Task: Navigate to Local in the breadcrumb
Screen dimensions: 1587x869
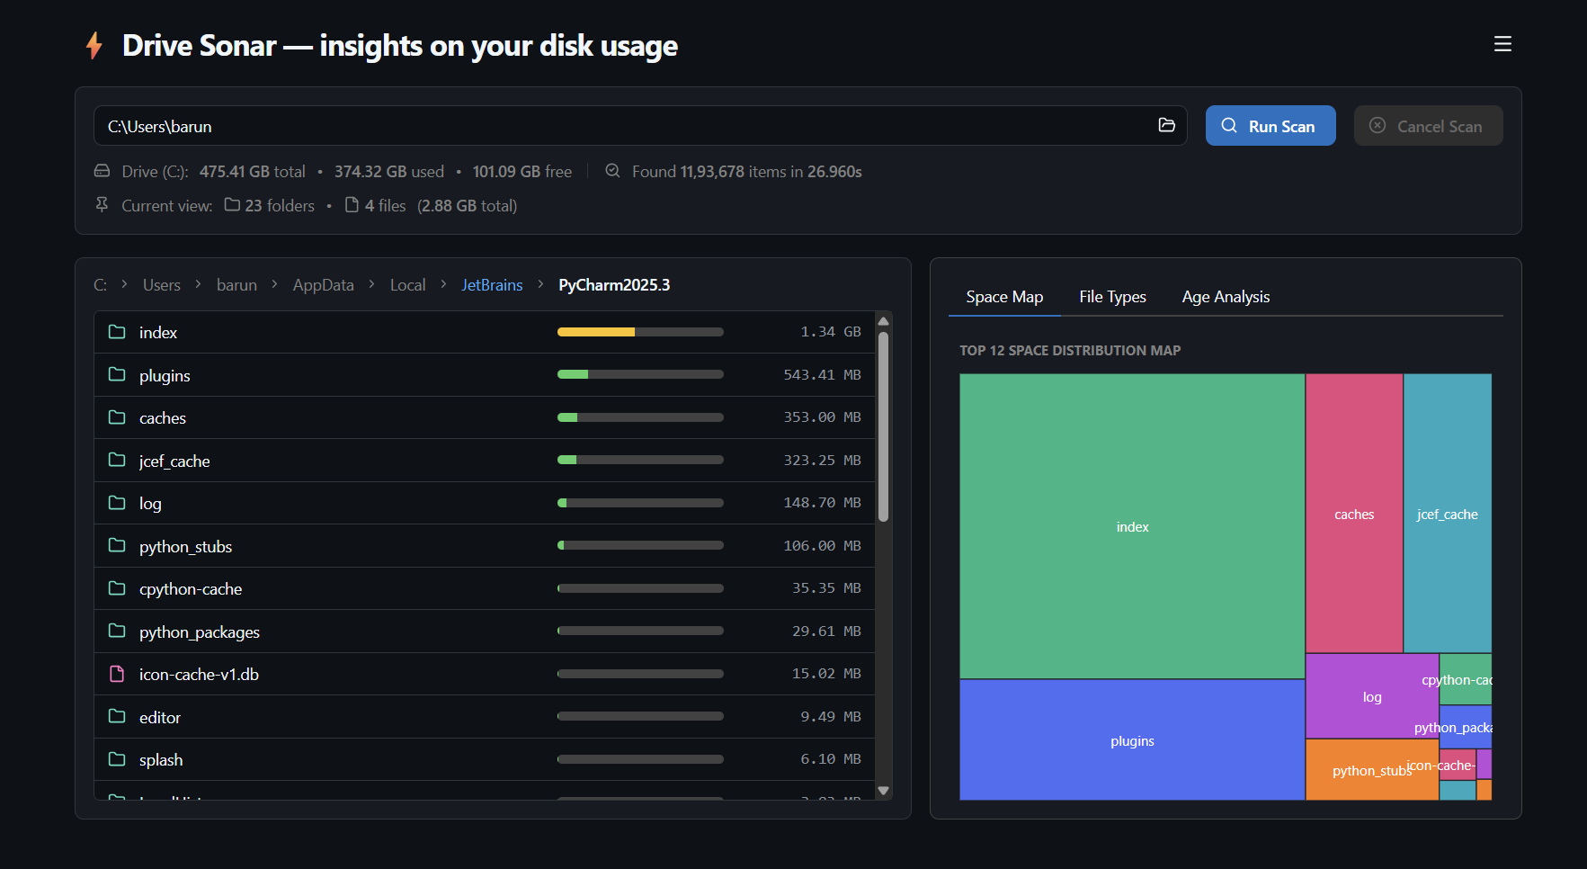Action: tap(407, 285)
